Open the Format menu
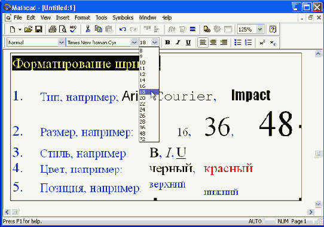 82,18
